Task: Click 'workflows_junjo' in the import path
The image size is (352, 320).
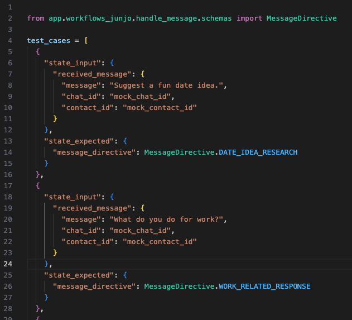Action: 99,18
